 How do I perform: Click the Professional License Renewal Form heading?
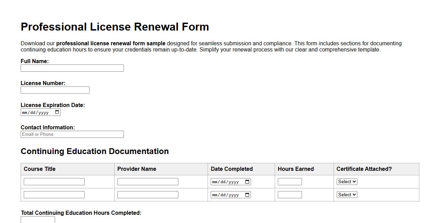[115, 27]
